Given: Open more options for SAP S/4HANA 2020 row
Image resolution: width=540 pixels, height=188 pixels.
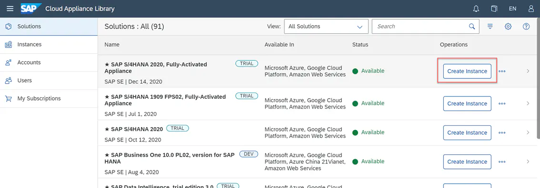Looking at the screenshot, I should click(502, 132).
